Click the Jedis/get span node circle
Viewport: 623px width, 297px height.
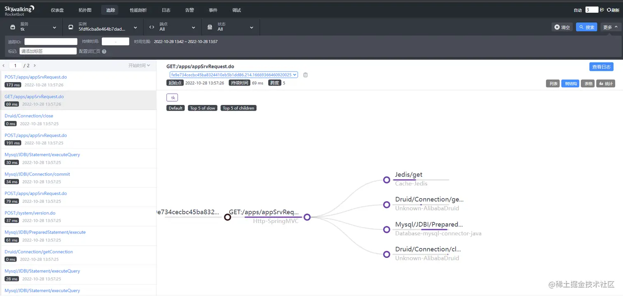(x=386, y=180)
